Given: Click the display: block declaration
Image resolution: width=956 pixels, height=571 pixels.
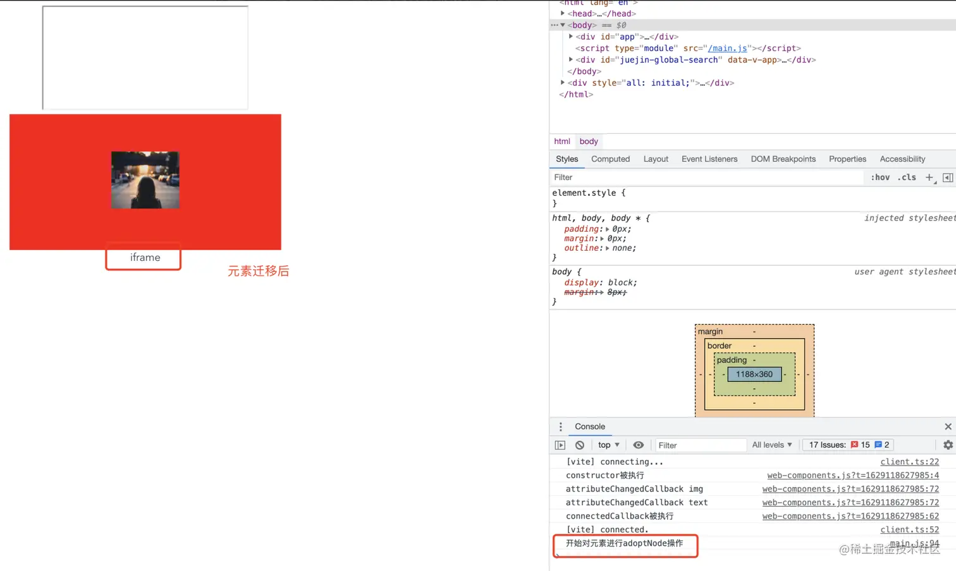Looking at the screenshot, I should [601, 283].
